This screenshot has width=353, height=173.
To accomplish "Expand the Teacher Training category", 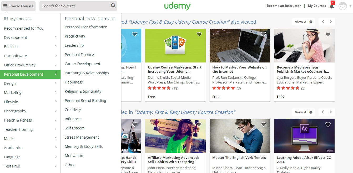I will 30,129.
